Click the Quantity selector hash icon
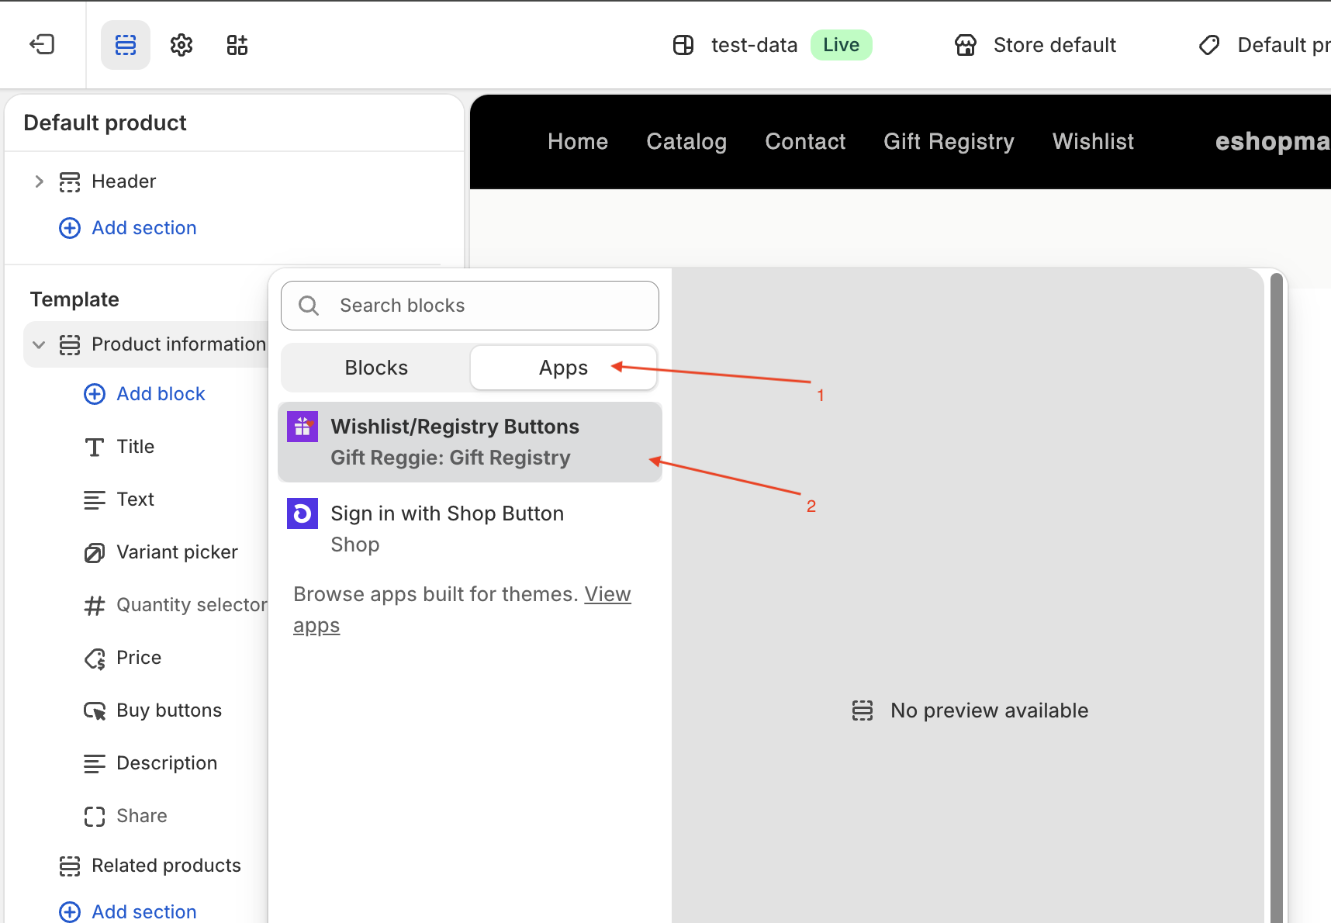The image size is (1331, 923). tap(95, 605)
